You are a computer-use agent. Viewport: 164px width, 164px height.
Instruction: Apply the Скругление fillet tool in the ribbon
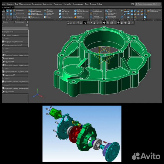pos(34,17)
